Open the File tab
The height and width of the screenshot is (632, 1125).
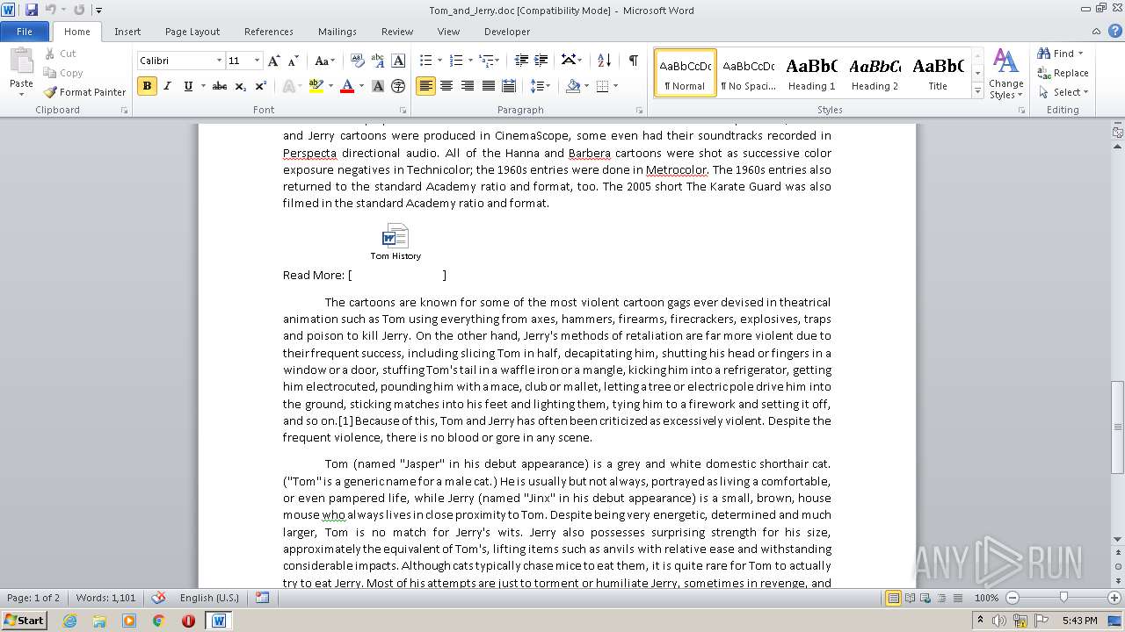pos(25,32)
